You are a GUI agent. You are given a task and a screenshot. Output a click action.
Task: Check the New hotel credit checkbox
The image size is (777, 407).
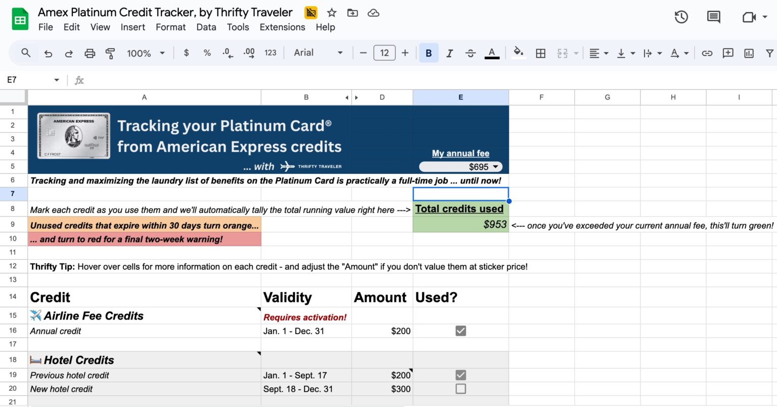pyautogui.click(x=460, y=389)
